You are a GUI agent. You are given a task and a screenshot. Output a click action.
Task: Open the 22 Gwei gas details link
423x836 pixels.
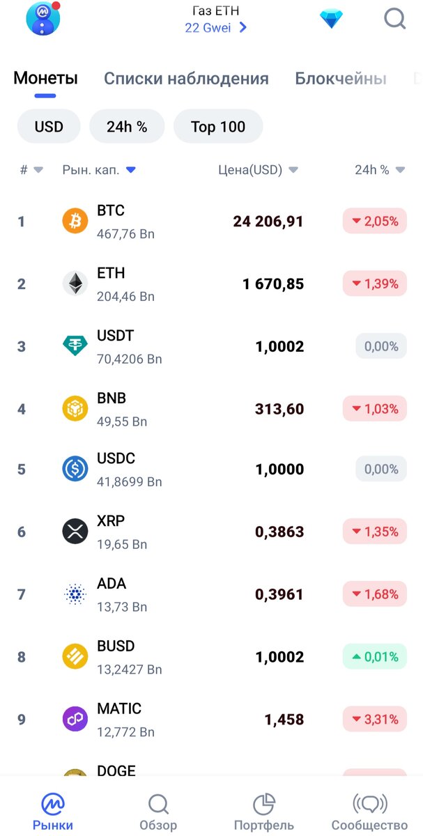[216, 28]
